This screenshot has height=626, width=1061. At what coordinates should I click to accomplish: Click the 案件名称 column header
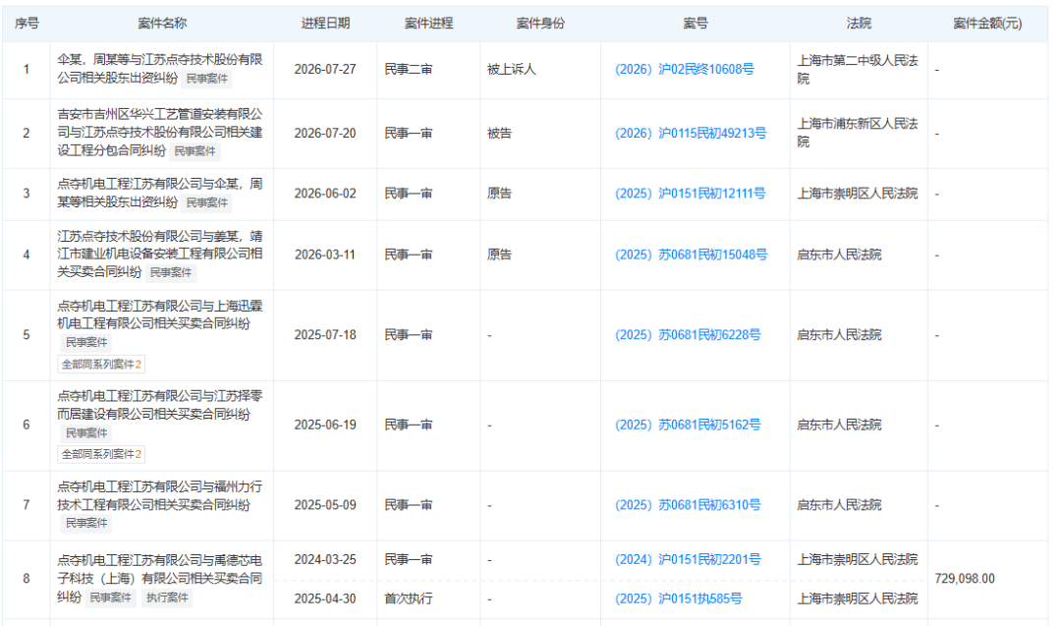162,24
